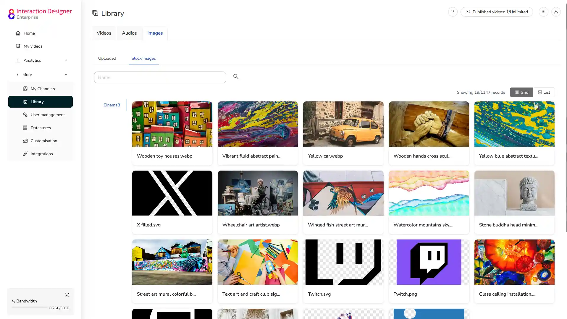The image size is (567, 319).
Task: Click the 'Wheelchair art artist.webp' file name
Action: click(x=251, y=225)
